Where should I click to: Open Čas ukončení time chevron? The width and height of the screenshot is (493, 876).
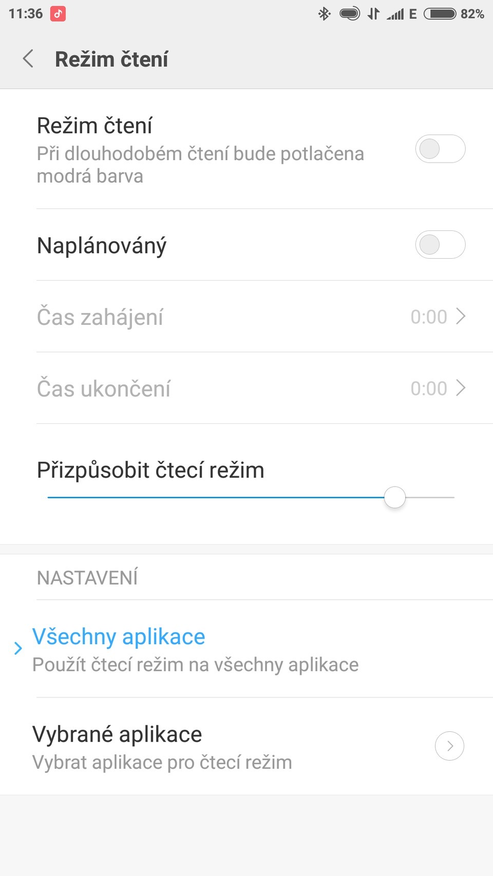coord(461,388)
